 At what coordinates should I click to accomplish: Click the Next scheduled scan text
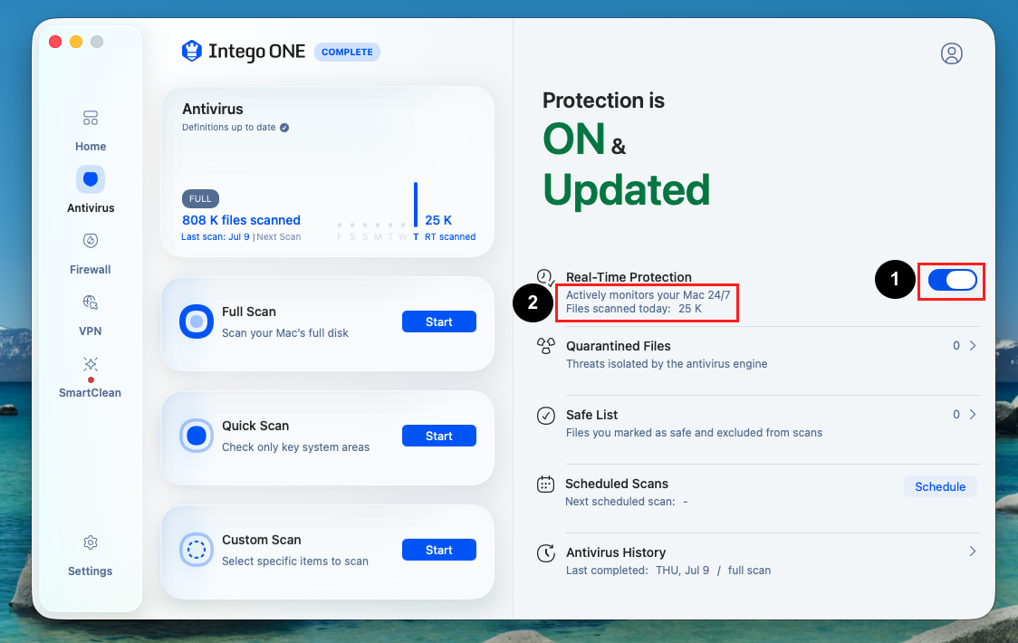627,502
